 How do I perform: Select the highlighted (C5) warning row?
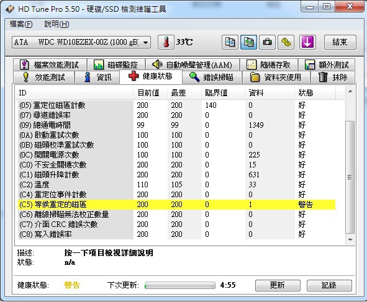coord(176,205)
